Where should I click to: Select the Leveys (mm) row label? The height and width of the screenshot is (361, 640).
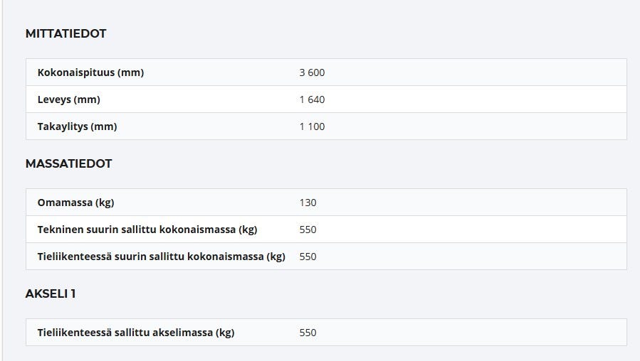click(x=68, y=99)
